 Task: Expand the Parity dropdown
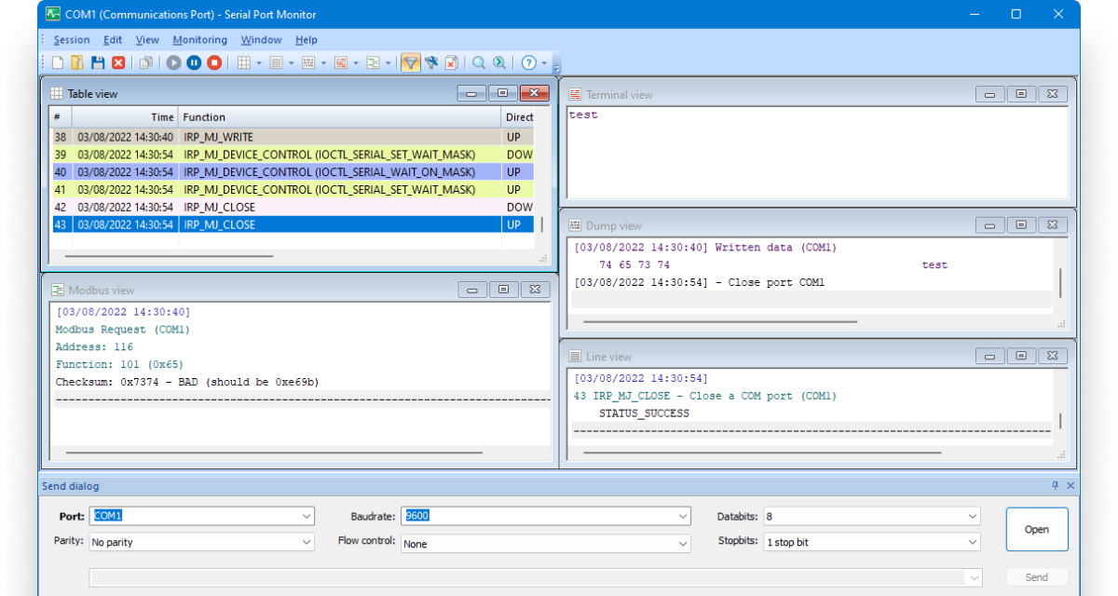[x=307, y=542]
